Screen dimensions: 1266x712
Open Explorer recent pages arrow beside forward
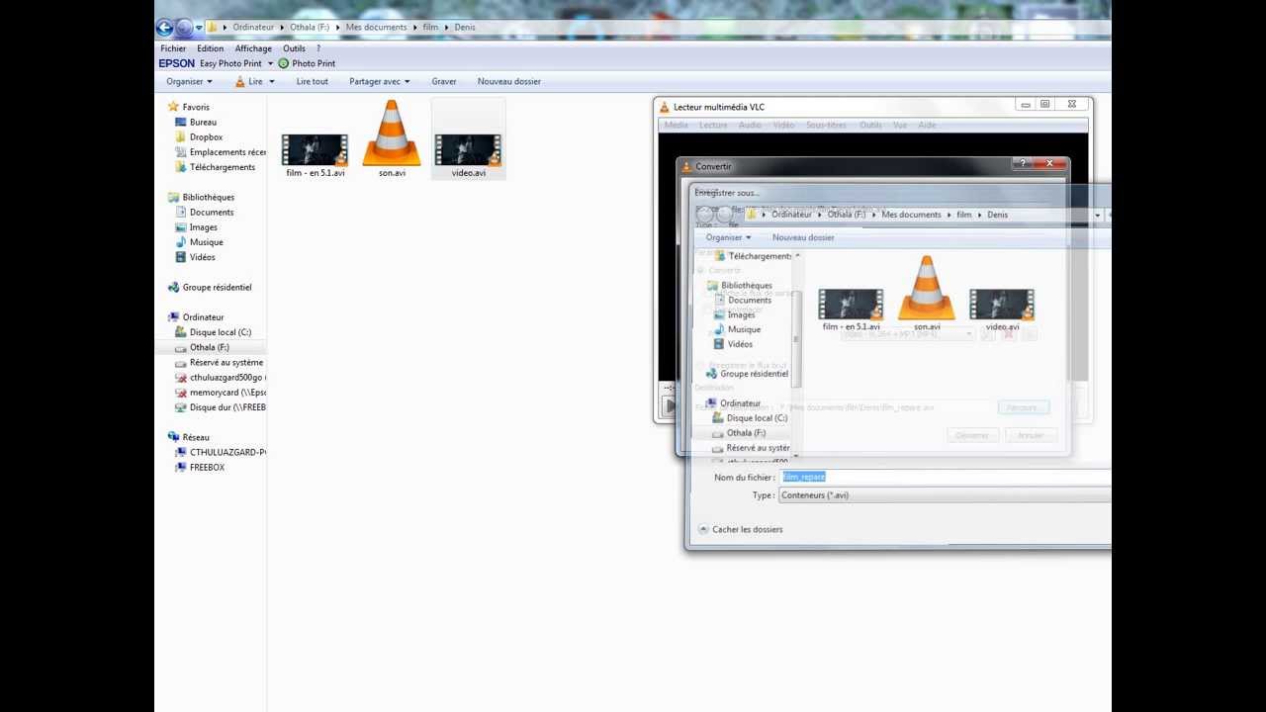[x=199, y=28]
